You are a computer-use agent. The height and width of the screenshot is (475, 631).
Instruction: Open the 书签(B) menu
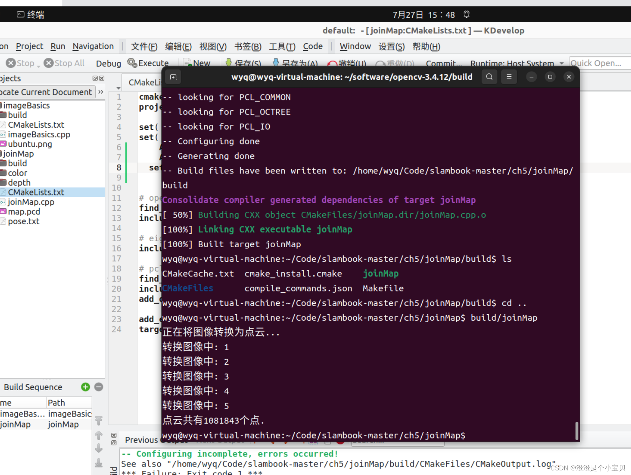point(248,46)
